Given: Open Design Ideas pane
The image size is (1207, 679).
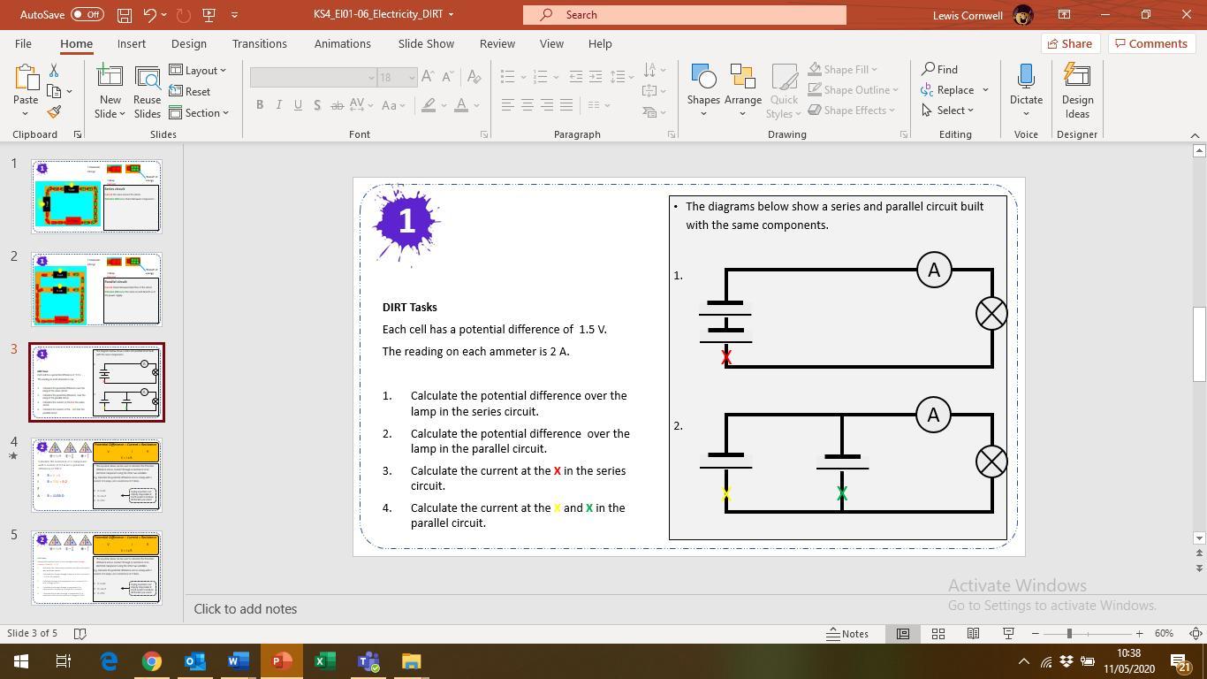Looking at the screenshot, I should [1077, 91].
